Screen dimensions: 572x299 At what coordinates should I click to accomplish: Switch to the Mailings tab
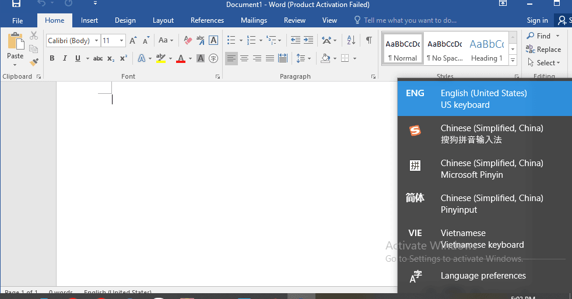(254, 20)
